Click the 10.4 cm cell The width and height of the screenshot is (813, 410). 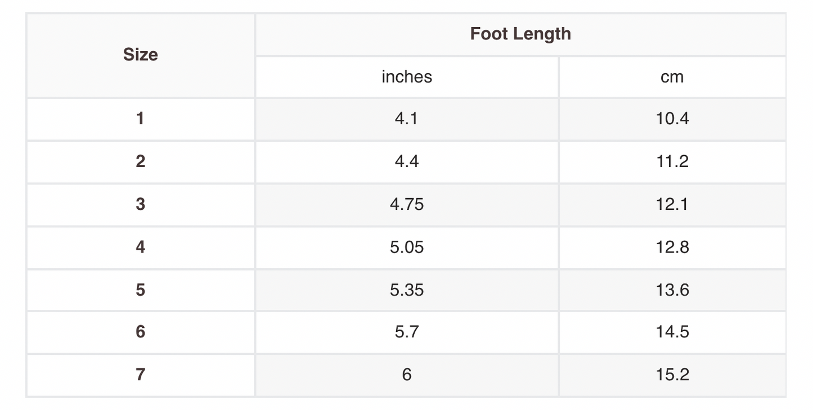click(x=672, y=119)
